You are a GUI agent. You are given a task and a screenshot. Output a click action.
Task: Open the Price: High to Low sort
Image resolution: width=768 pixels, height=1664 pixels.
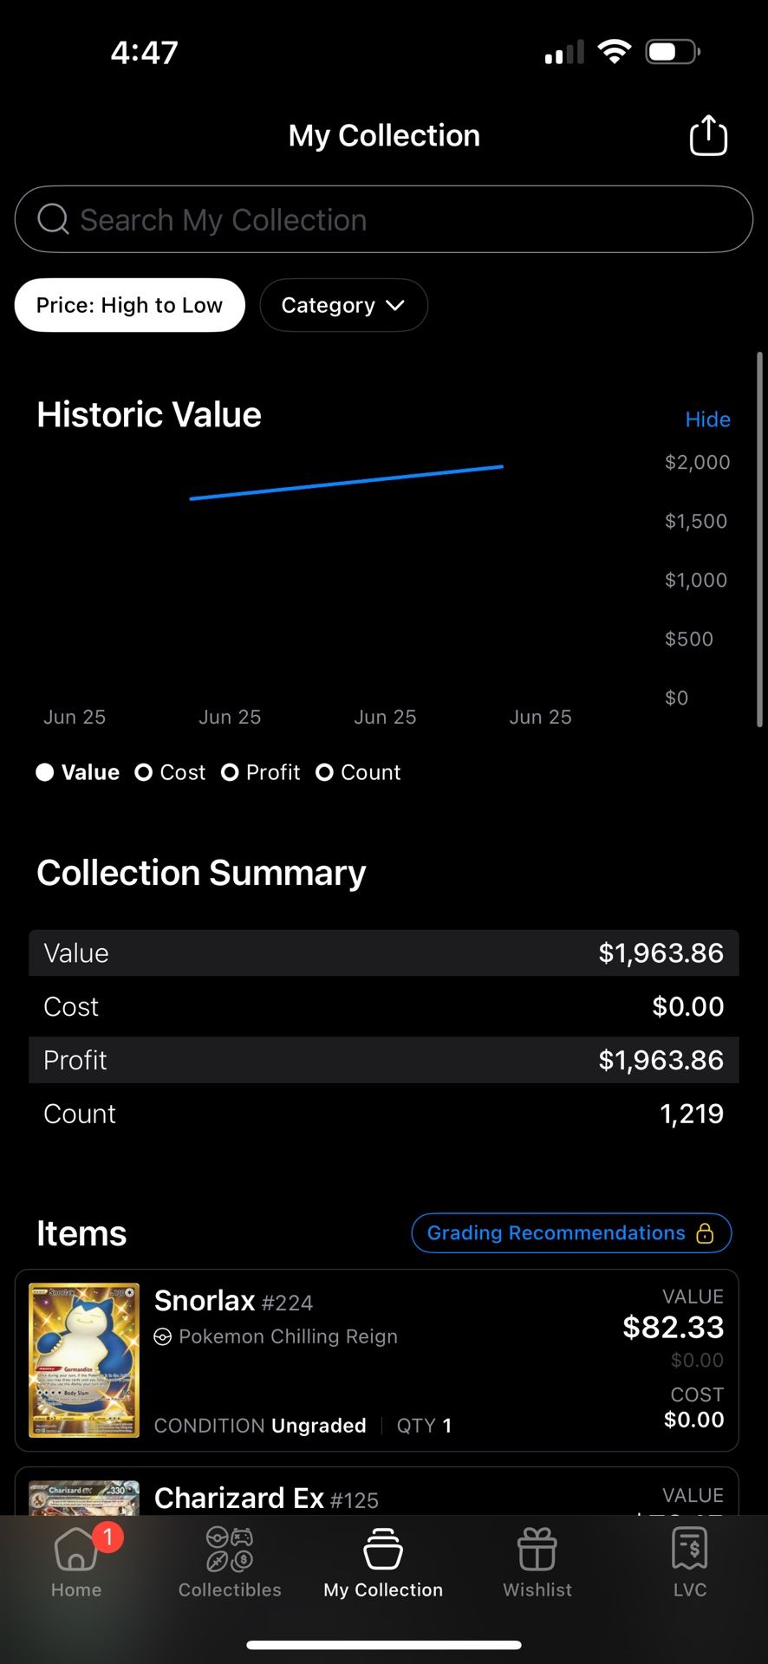129,305
